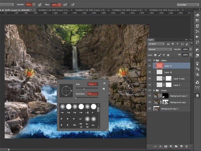Hide the Ocean group eye icon
Viewport: 201px width, 151px height.
click(x=150, y=90)
